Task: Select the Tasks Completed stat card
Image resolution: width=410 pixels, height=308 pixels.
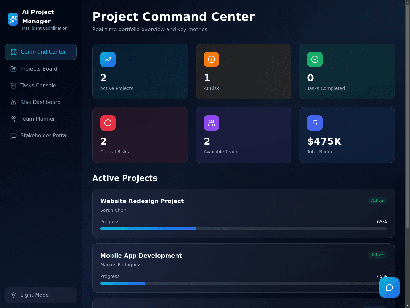Action: (x=347, y=72)
